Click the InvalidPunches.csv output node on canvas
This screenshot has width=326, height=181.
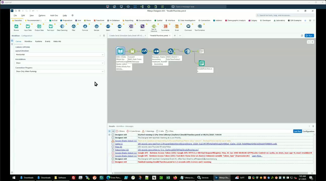201,63
